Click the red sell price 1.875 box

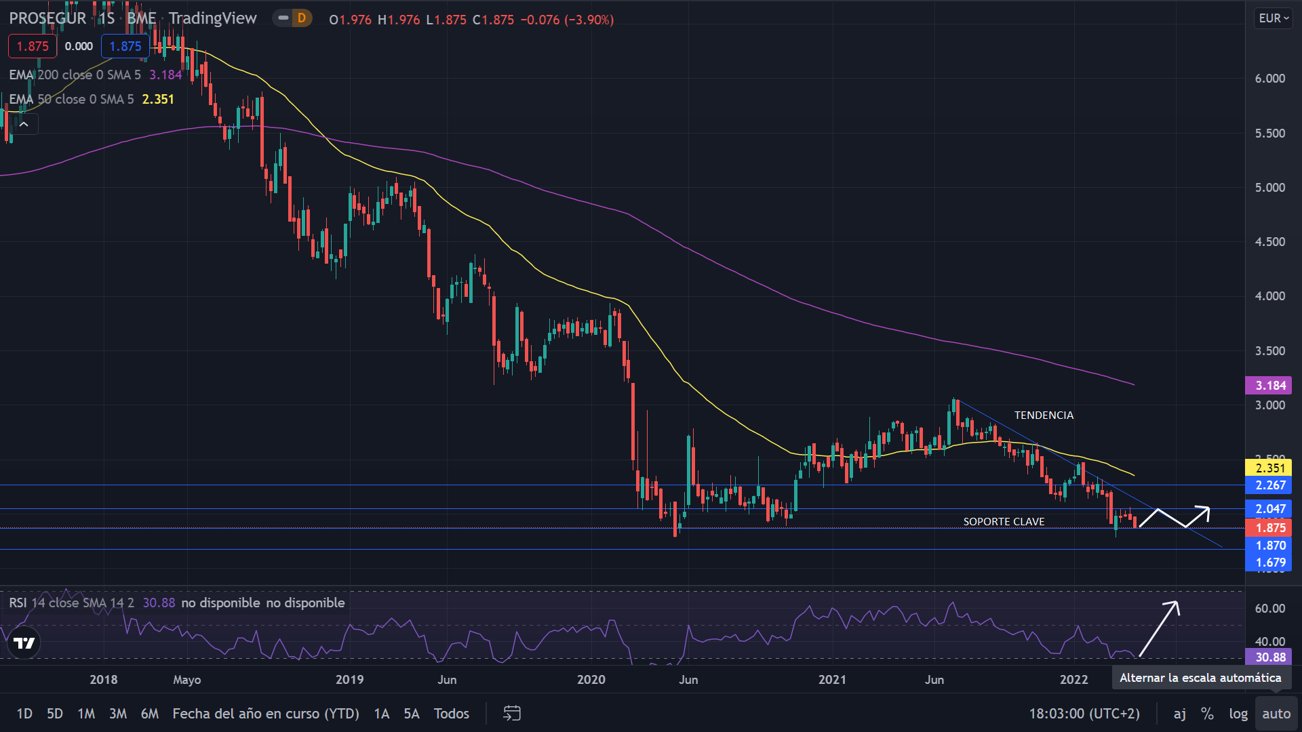(33, 46)
